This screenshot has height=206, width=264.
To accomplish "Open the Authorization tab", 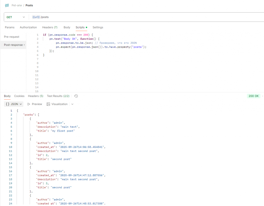I will [x=28, y=27].
